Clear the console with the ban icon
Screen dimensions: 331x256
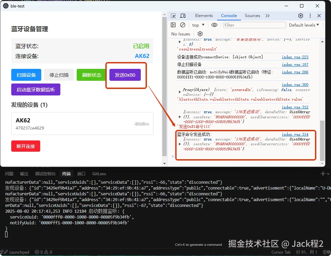(x=183, y=25)
